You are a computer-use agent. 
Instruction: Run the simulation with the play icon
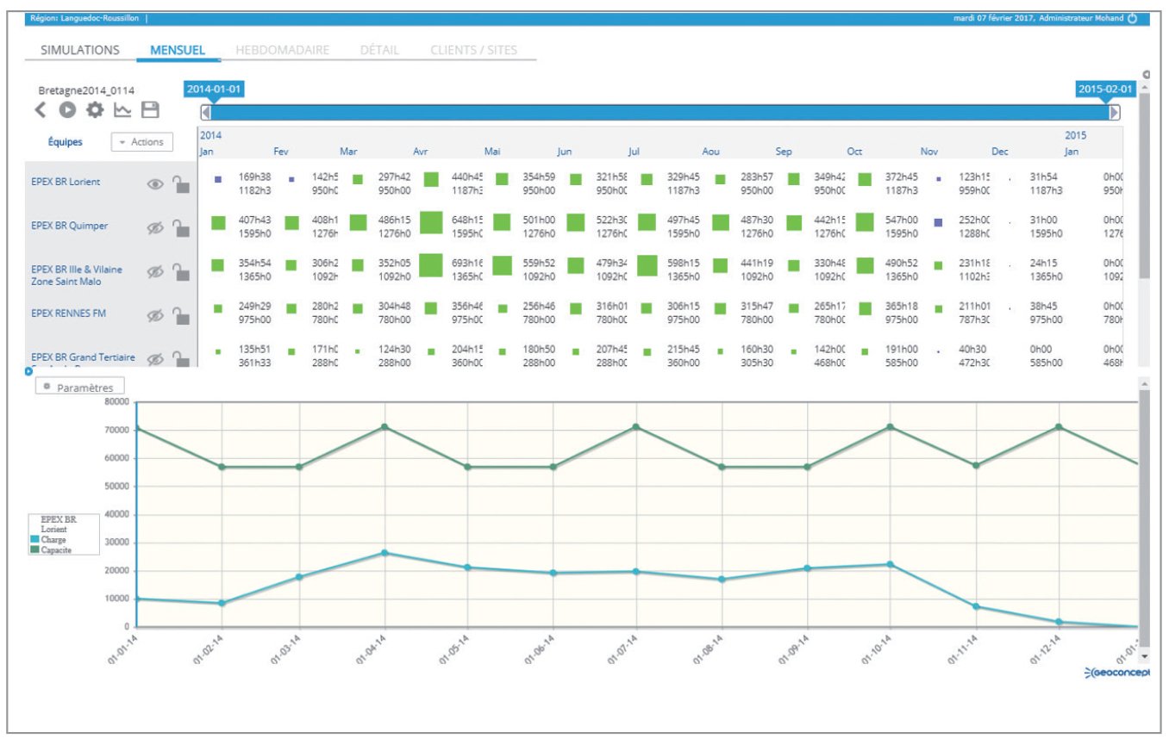(66, 110)
